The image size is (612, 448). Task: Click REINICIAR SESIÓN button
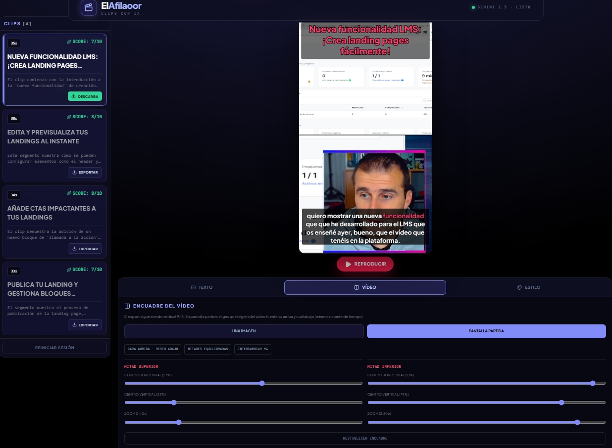54,348
